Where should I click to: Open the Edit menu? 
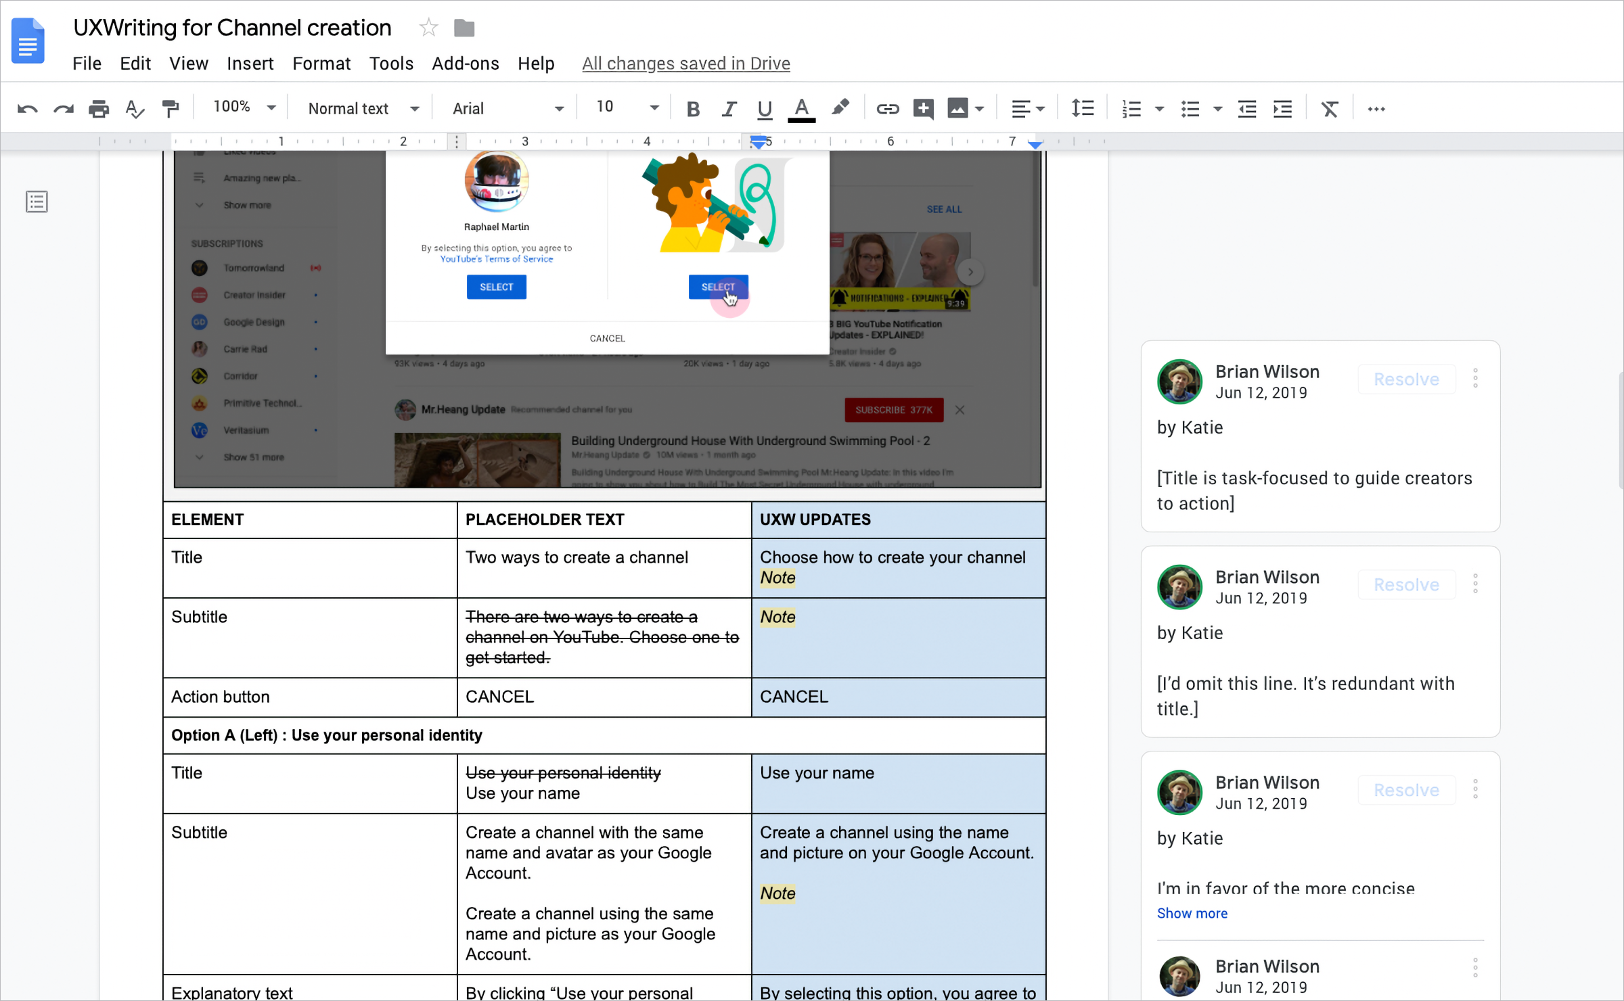135,64
